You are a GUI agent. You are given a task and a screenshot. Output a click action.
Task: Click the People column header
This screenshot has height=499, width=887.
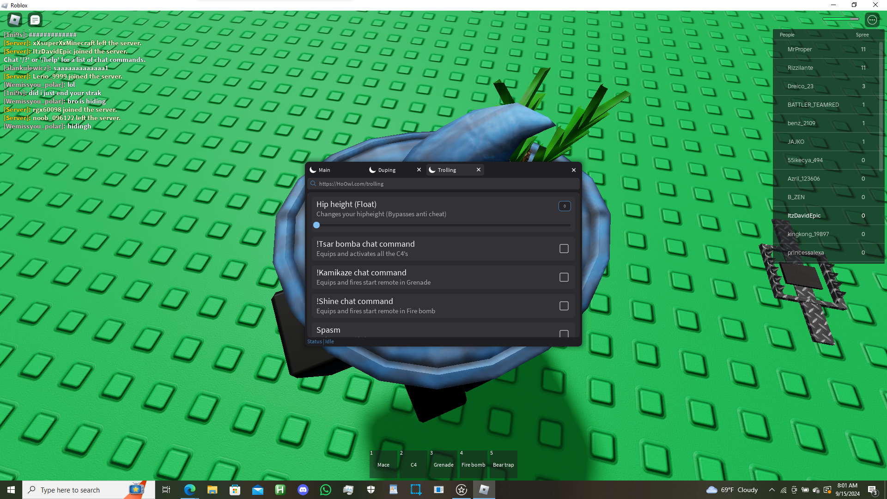787,35
